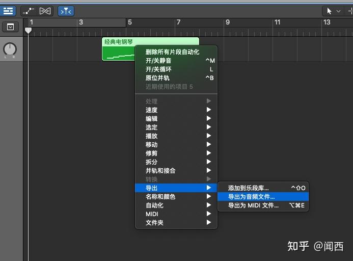Toggle the Flex editing button
Viewport: 353px width, 261px height.
pos(45,11)
